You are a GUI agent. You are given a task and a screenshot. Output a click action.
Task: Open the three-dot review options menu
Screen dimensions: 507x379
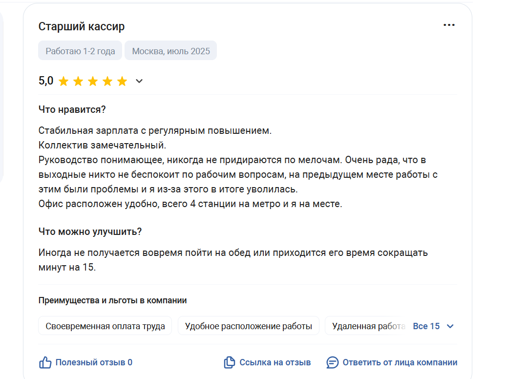449,25
